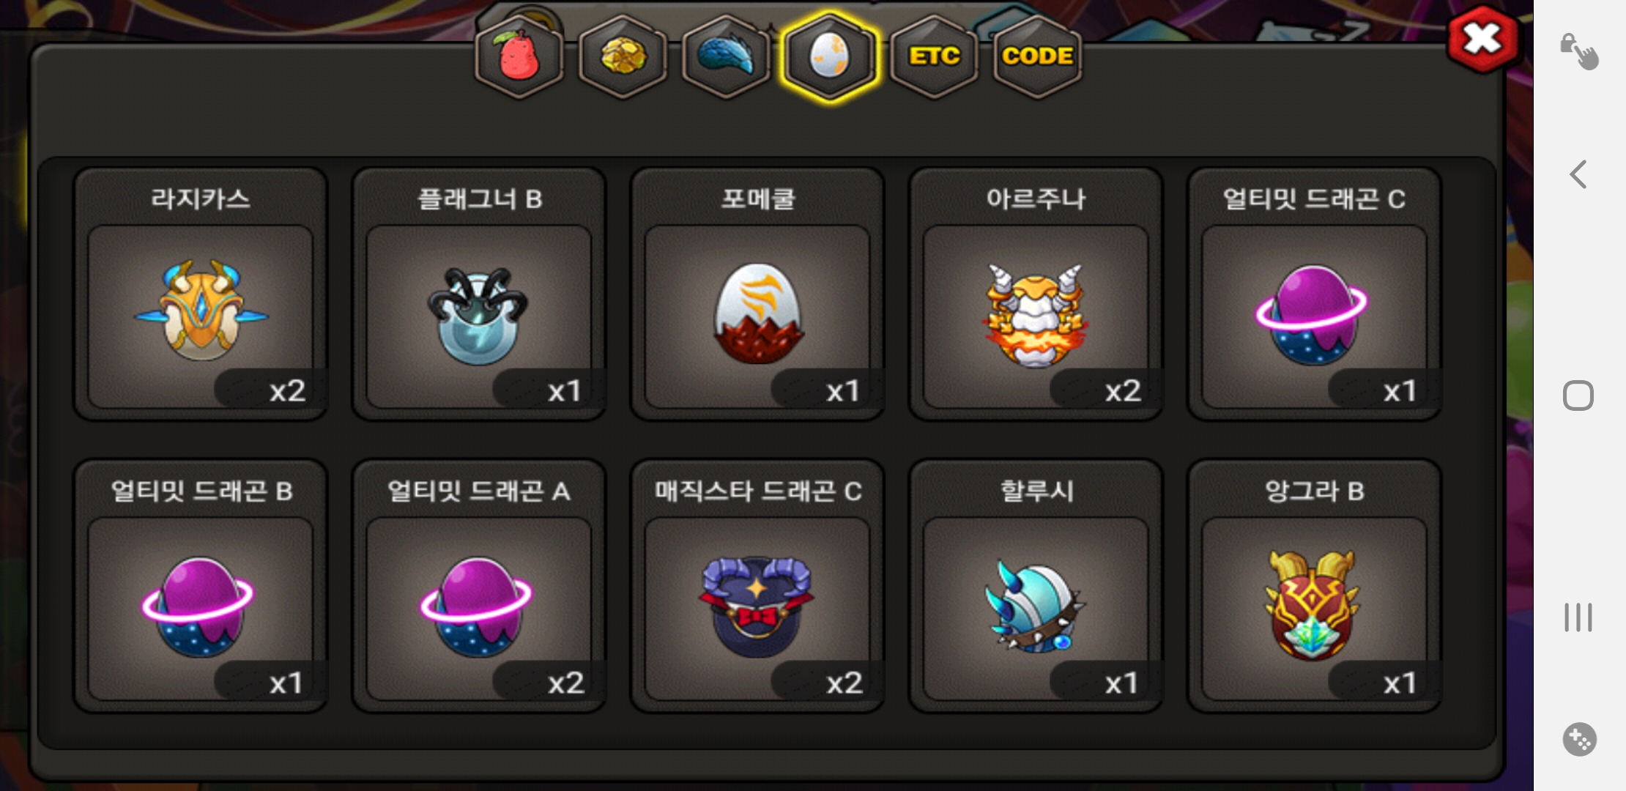Open the fruit food inventory tab
The width and height of the screenshot is (1626, 791).
519,56
